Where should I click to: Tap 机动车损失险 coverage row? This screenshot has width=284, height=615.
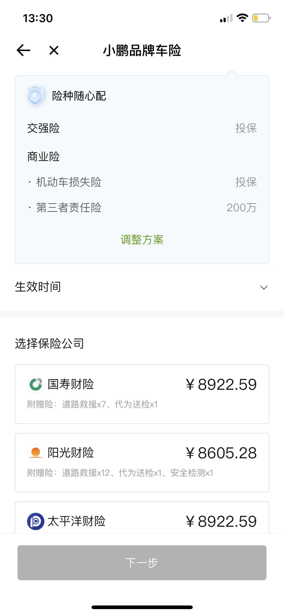[142, 182]
